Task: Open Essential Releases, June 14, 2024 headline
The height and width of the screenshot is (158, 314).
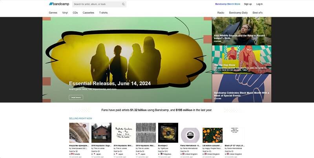Action: click(110, 84)
